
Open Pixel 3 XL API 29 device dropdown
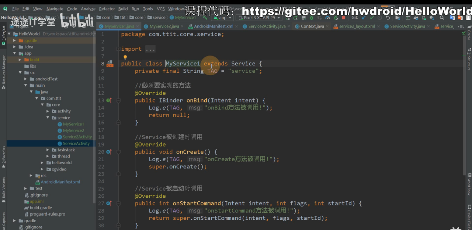pyautogui.click(x=259, y=18)
